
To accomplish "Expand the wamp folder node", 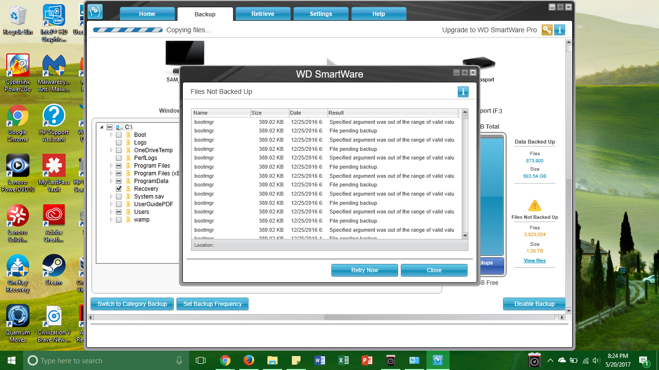I will [x=111, y=220].
